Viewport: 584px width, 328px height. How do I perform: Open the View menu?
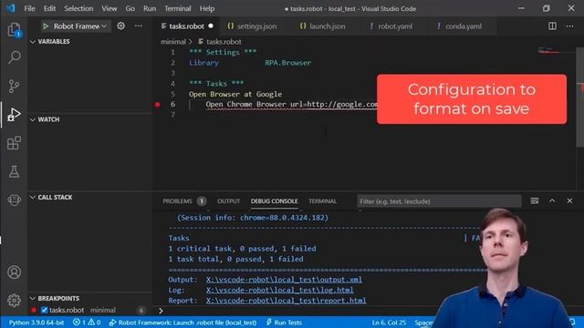(109, 8)
